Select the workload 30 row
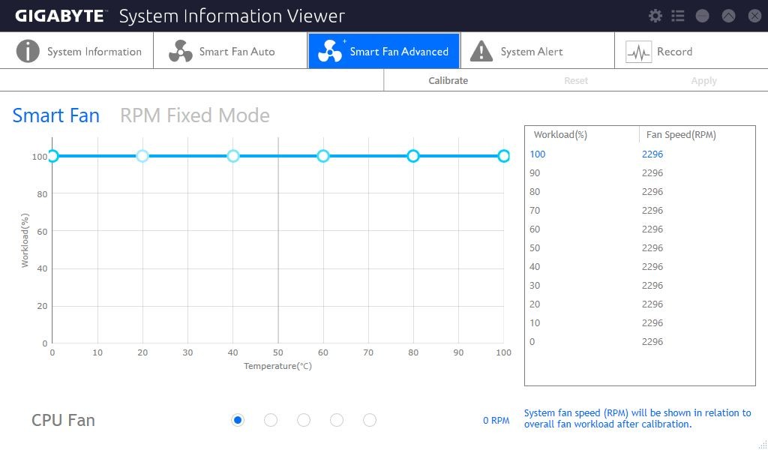The height and width of the screenshot is (450, 768). pyautogui.click(x=640, y=286)
